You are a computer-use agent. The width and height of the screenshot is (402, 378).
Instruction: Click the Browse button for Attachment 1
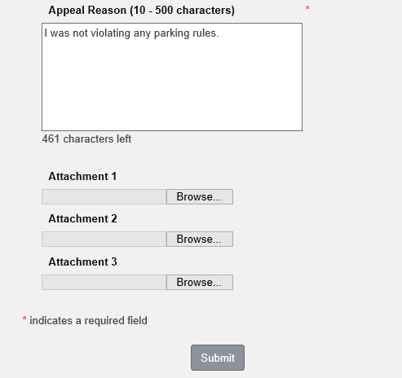200,196
